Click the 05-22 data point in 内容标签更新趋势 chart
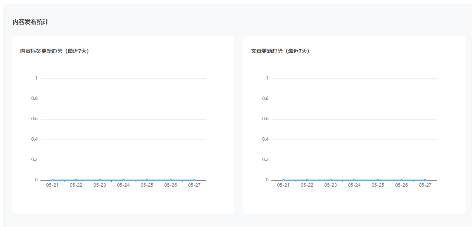Image resolution: width=472 pixels, height=227 pixels. point(76,180)
